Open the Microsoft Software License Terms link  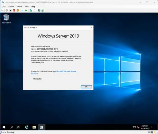coord(66,71)
